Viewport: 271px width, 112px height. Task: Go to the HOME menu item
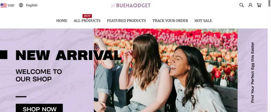62,21
